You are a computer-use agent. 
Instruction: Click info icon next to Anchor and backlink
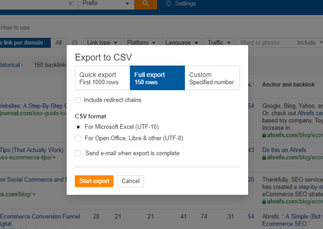(x=317, y=83)
